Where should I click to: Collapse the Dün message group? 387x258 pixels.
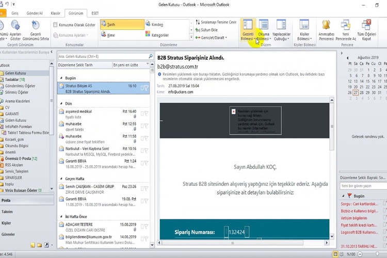coord(61,103)
